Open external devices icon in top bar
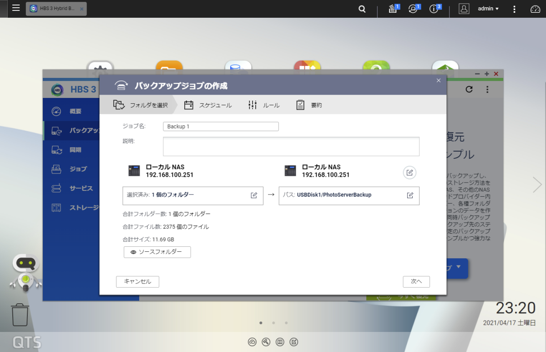Viewport: 546px width, 352px height. [x=414, y=9]
